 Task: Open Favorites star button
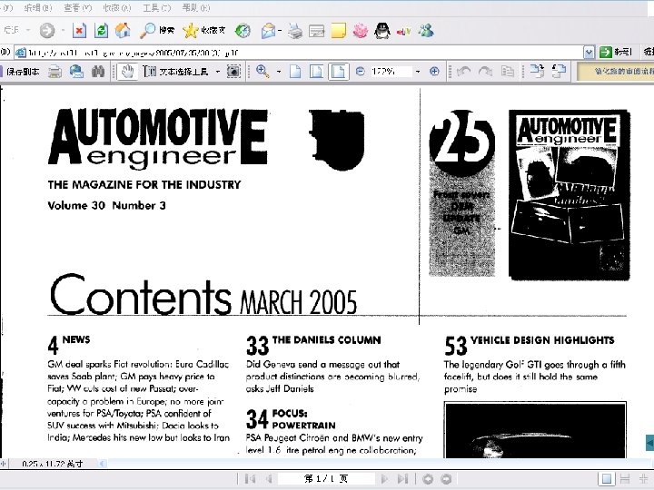204,31
